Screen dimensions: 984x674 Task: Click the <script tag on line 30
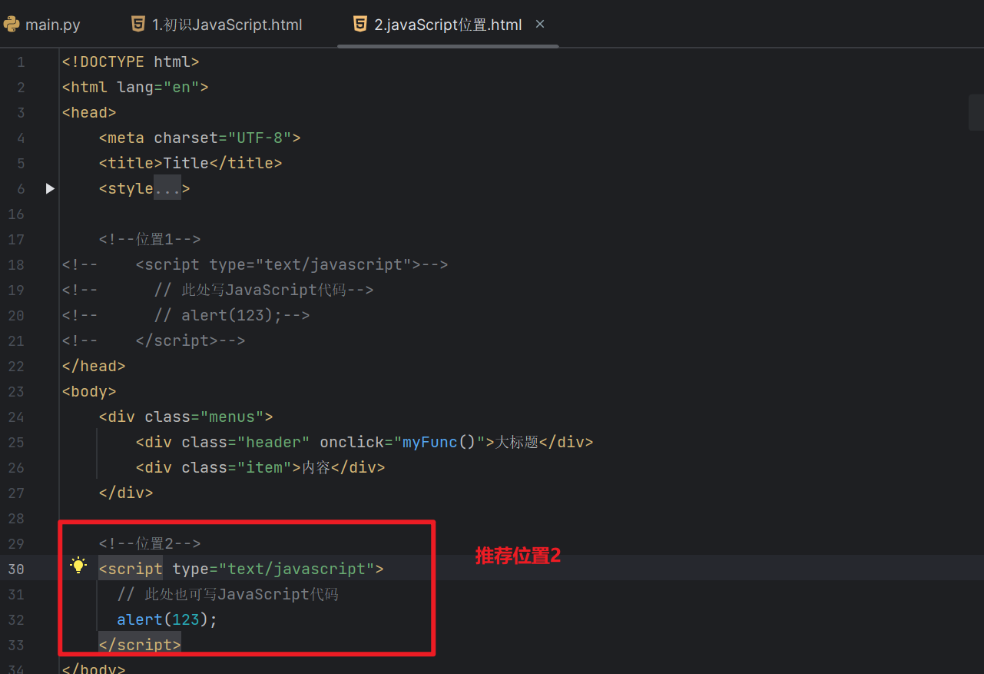coord(131,569)
